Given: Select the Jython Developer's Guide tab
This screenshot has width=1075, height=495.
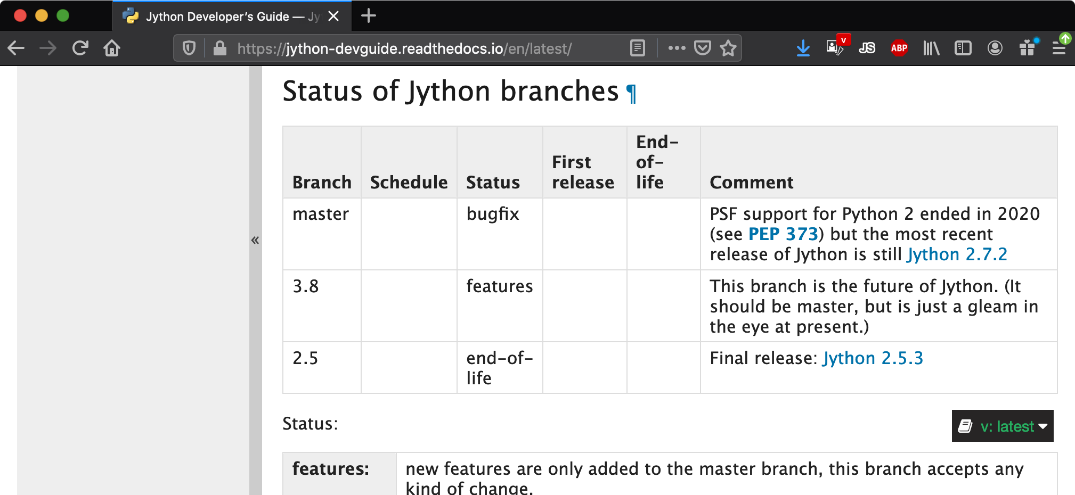Looking at the screenshot, I should pos(224,16).
